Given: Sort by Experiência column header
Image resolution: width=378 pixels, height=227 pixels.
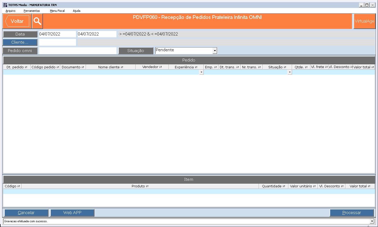Looking at the screenshot, I should pos(186,67).
